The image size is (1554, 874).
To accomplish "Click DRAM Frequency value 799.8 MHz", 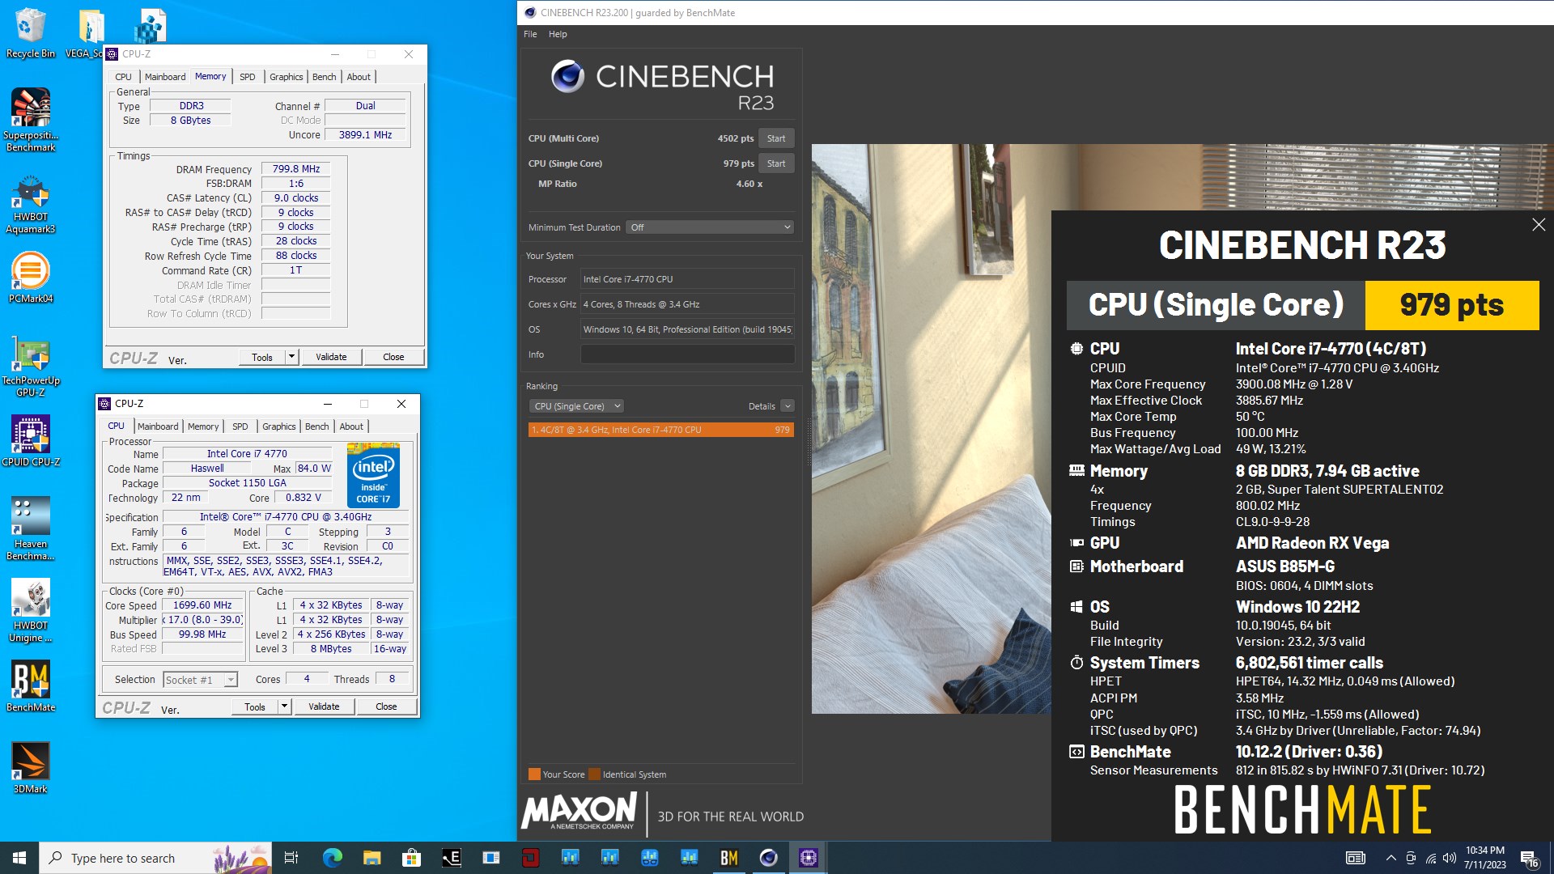I will click(x=295, y=169).
